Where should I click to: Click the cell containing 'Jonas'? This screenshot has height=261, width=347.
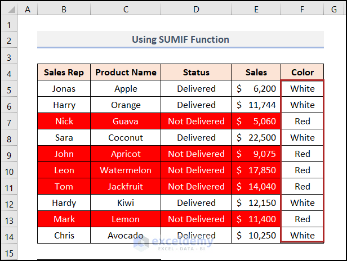pyautogui.click(x=64, y=88)
